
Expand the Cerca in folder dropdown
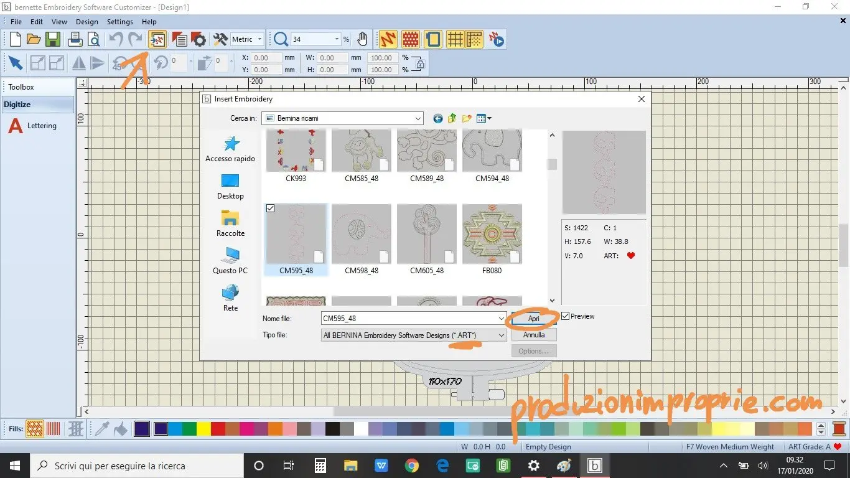(418, 118)
